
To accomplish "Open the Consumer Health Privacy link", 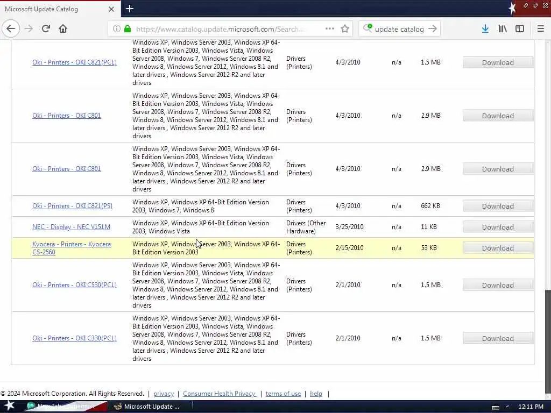I will [220, 394].
